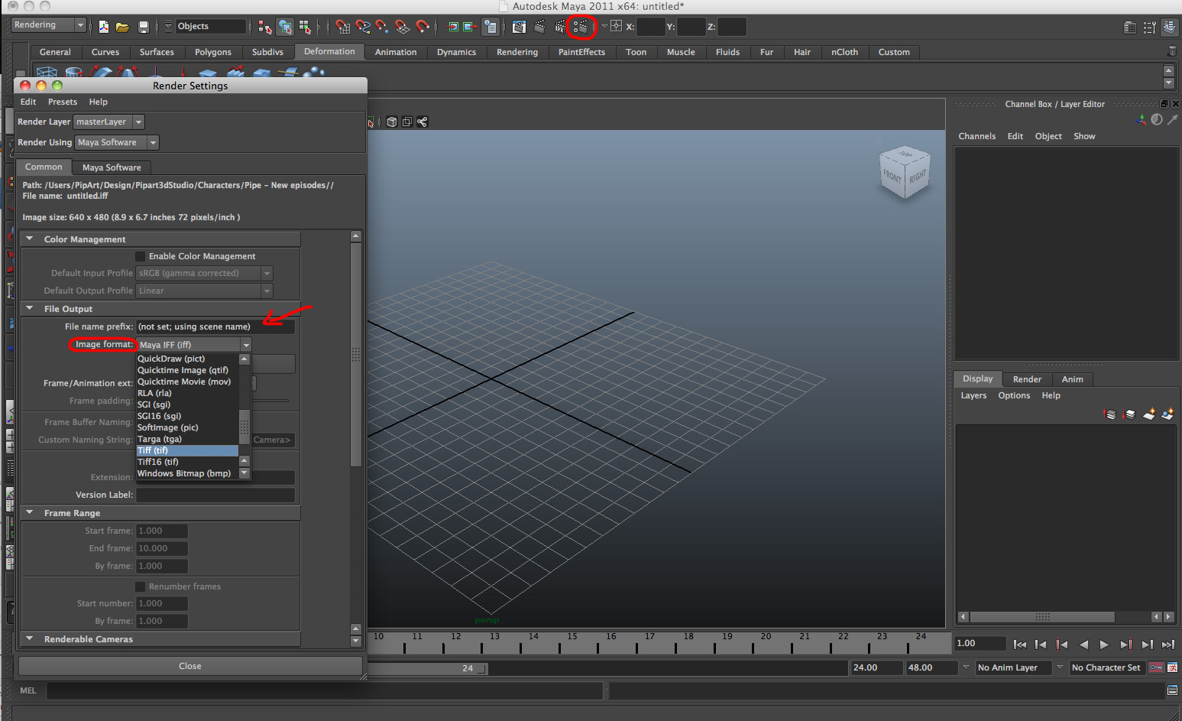
Task: Play the animation backwards
Action: 1083,645
